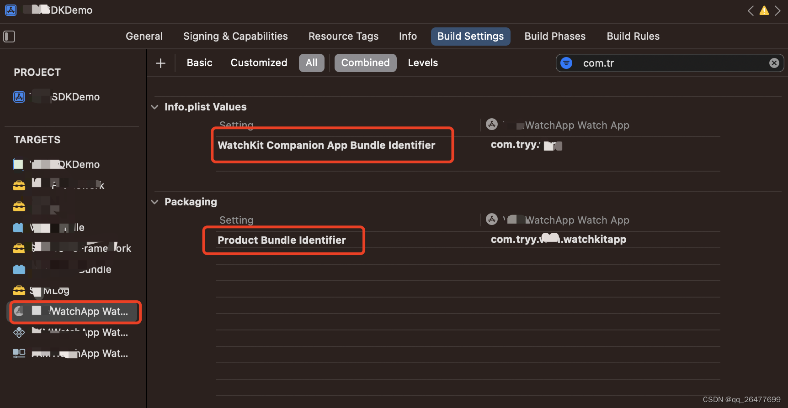The image size is (788, 408).
Task: Click the com.tryy companion bundle identifier value
Action: pyautogui.click(x=526, y=145)
